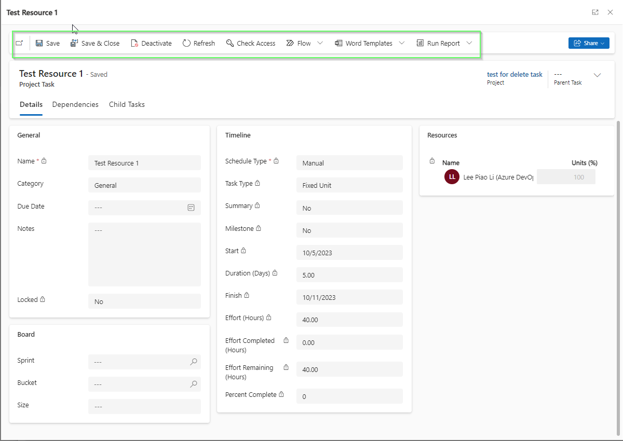The image size is (623, 441).
Task: Select the Duration (Days) field
Action: (349, 275)
